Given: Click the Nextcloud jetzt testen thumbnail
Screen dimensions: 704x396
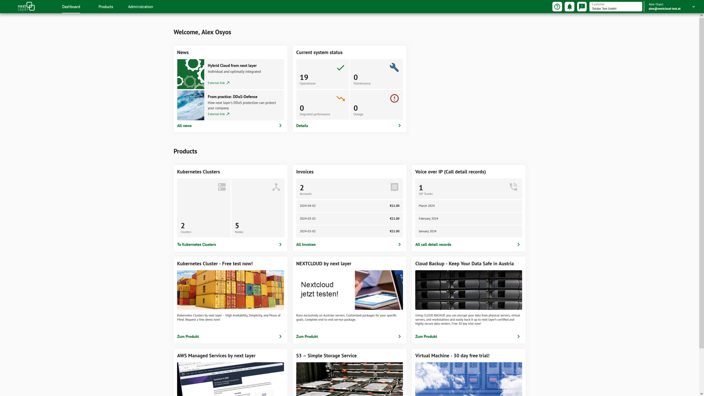Looking at the screenshot, I should pos(349,290).
